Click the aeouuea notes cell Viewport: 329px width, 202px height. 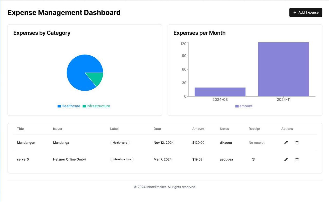pos(226,159)
